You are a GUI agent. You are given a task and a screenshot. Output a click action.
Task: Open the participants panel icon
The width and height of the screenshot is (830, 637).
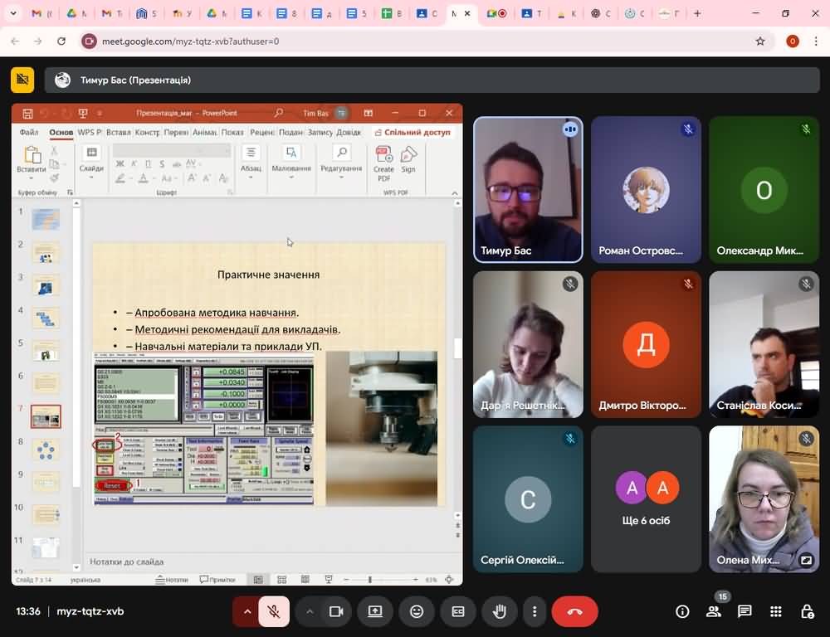click(713, 611)
